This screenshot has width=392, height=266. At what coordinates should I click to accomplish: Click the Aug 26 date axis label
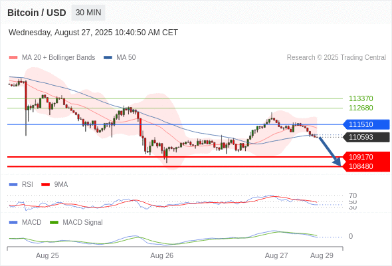coord(161,255)
